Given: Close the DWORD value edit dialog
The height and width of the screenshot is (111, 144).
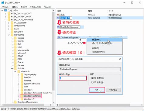Looking at the screenshot, I should (x=120, y=59).
